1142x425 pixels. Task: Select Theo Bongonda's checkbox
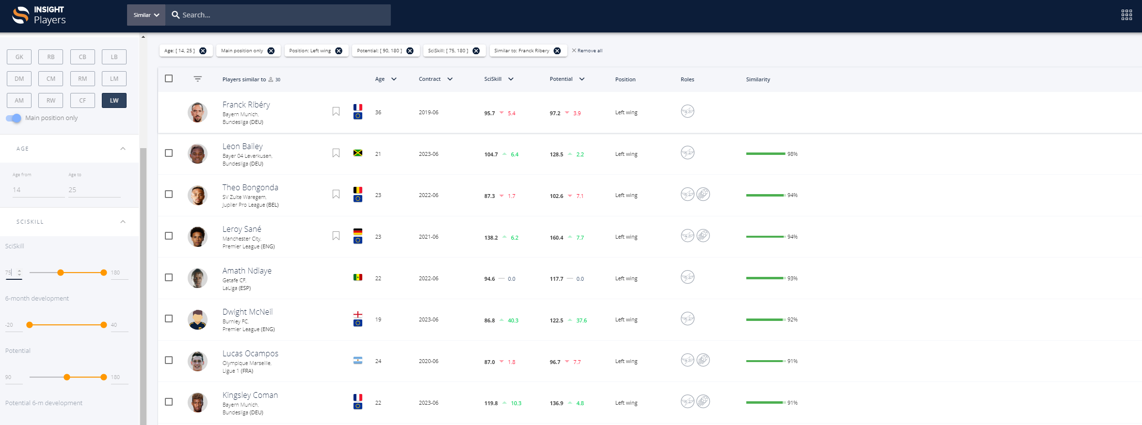pos(169,194)
